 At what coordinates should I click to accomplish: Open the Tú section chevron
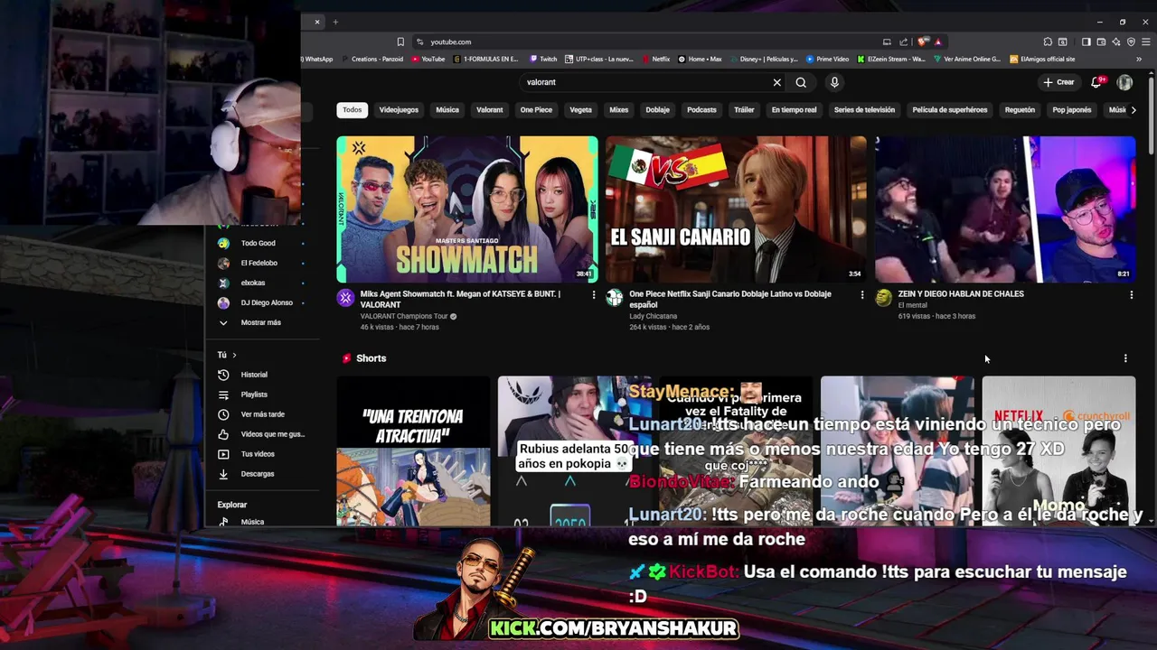click(234, 355)
